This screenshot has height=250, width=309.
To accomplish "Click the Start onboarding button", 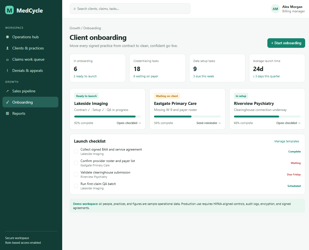I will (286, 43).
